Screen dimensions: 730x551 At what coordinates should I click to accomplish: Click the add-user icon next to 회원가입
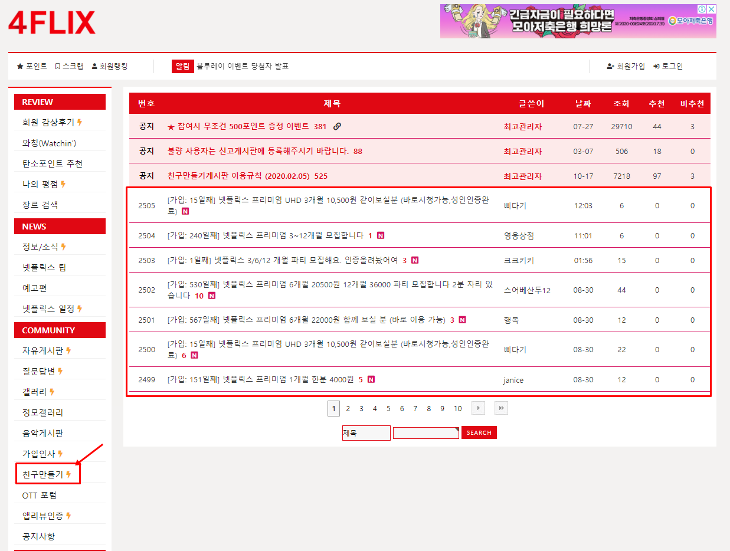[610, 66]
